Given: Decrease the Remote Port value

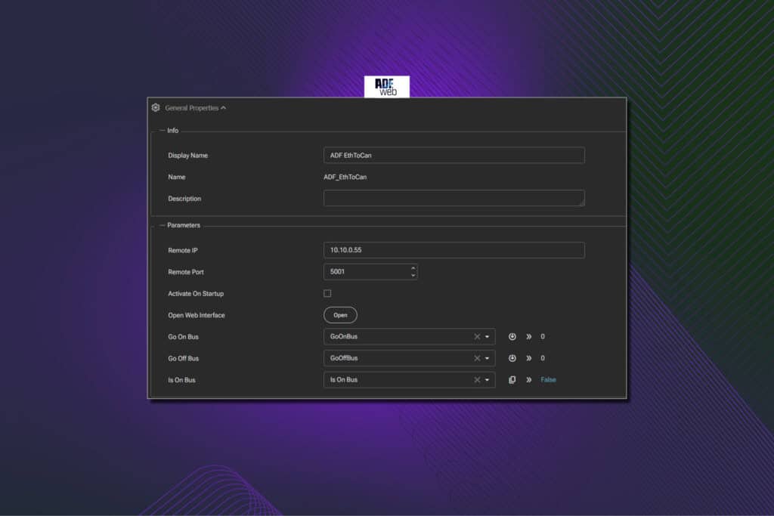Looking at the screenshot, I should [413, 275].
